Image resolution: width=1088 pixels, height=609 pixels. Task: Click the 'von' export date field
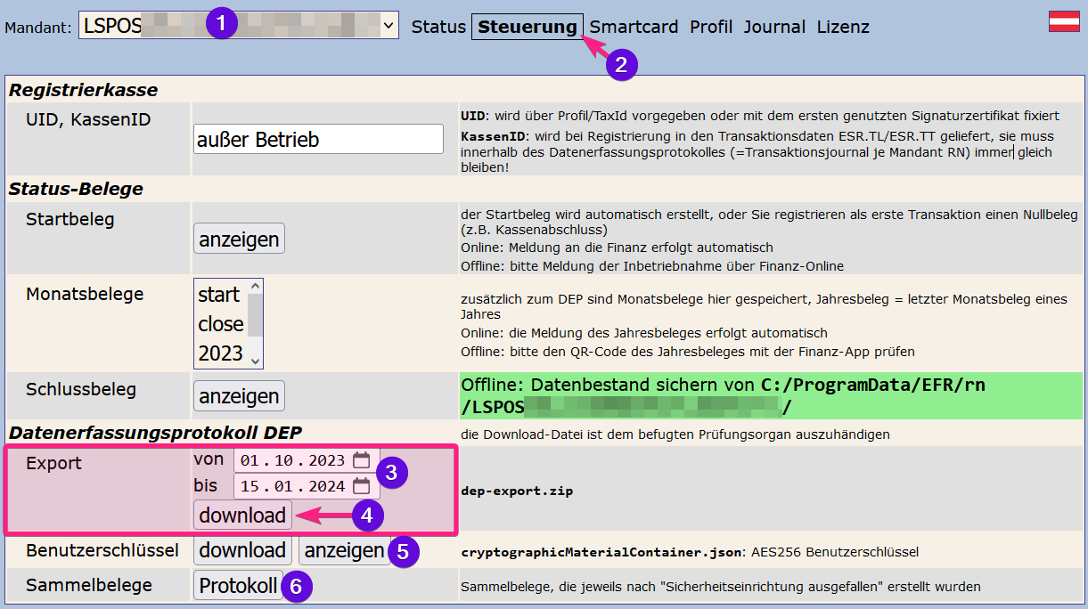click(x=307, y=460)
